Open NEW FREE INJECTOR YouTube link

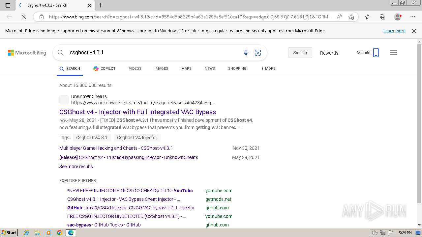(x=130, y=191)
